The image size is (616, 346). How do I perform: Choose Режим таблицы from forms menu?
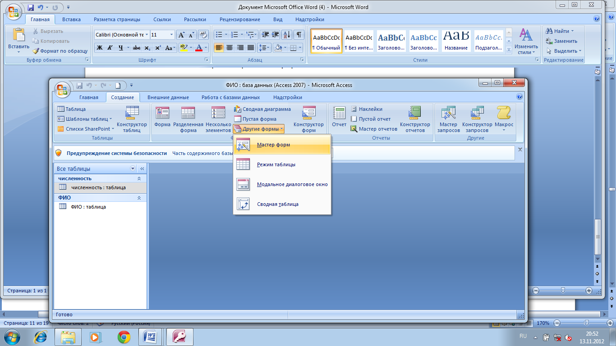282,164
